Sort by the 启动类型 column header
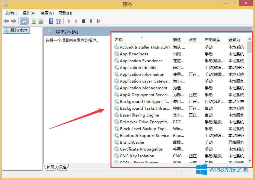 tap(215, 39)
